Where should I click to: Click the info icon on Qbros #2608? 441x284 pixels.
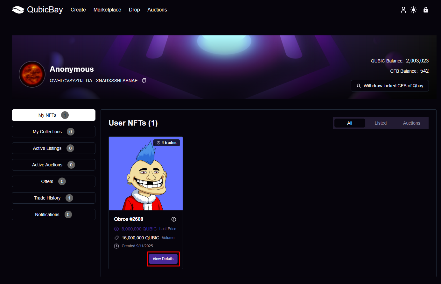click(x=174, y=219)
